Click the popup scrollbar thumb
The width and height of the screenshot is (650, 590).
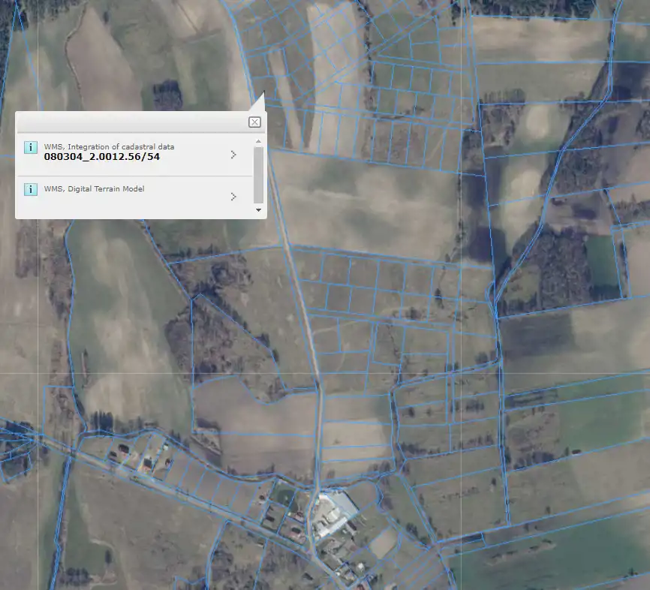coord(259,174)
